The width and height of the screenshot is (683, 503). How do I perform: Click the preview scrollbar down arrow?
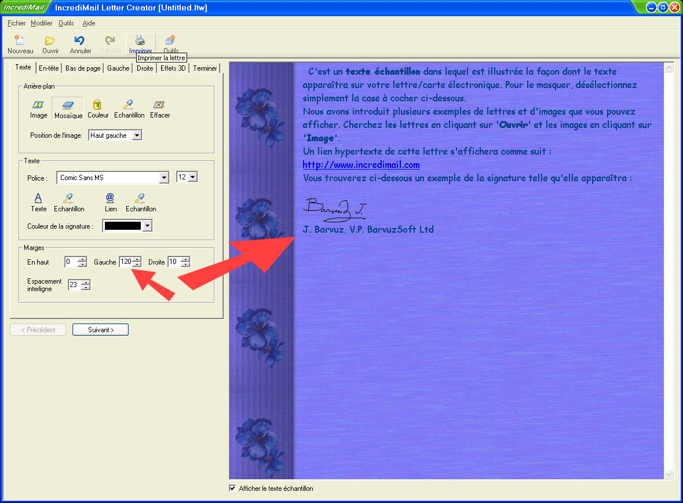[669, 474]
